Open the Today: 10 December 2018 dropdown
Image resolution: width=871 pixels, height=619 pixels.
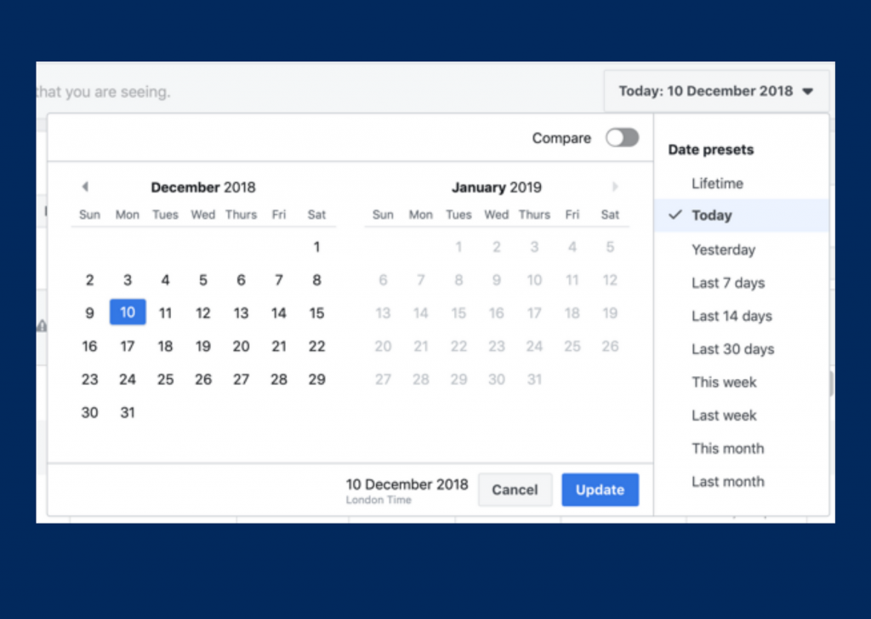tap(716, 91)
